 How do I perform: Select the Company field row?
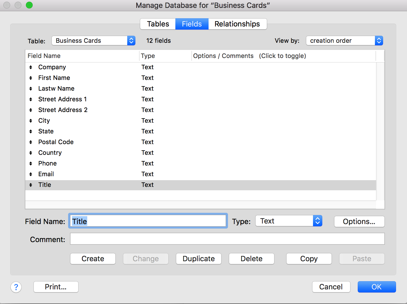tap(201, 67)
